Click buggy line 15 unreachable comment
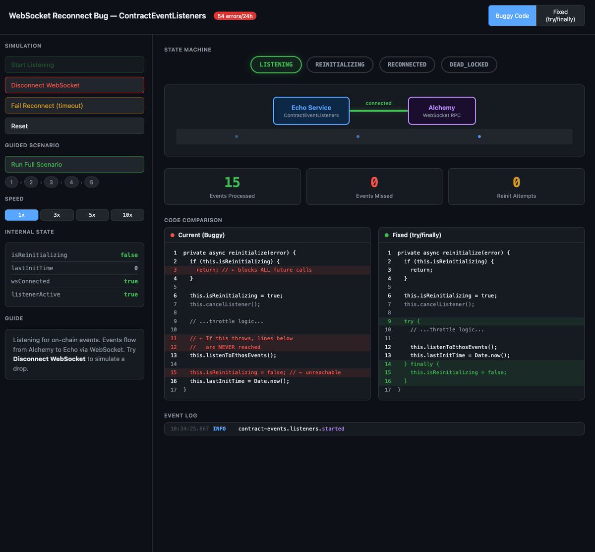595x552 pixels. (x=267, y=372)
